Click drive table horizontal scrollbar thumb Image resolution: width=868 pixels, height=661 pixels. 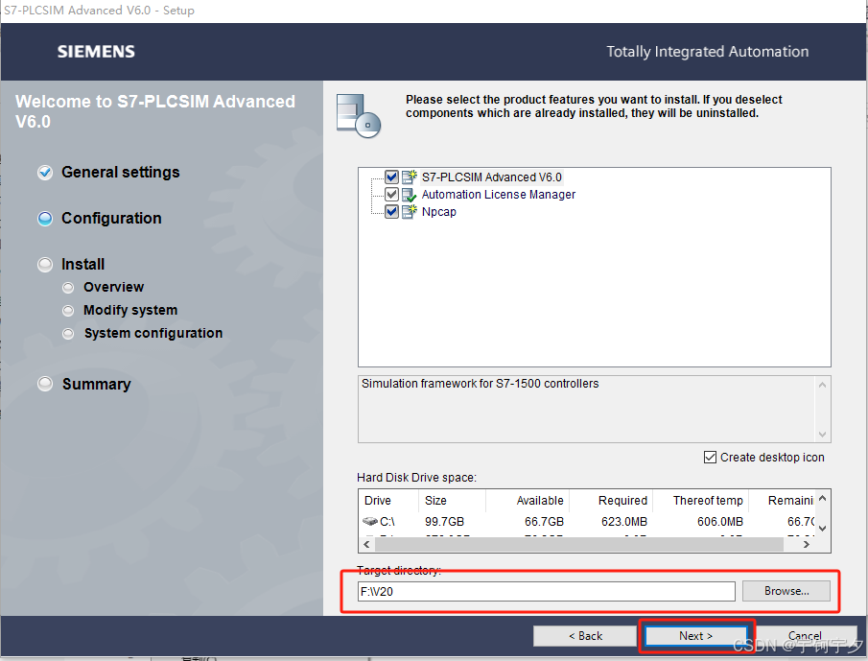579,545
